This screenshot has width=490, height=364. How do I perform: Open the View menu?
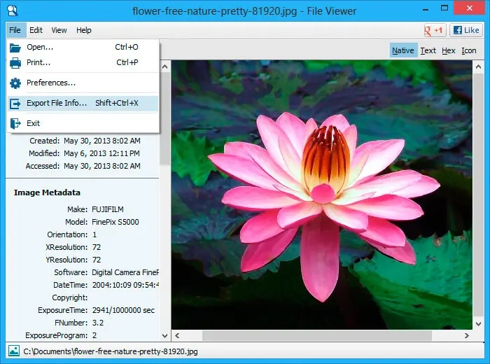tap(59, 30)
